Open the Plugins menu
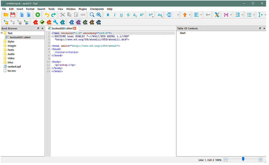269x165 pixels. [x=83, y=9]
